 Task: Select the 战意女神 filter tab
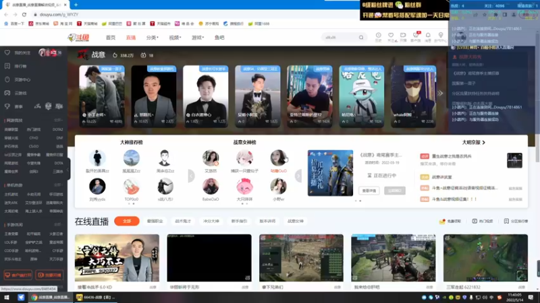click(x=296, y=222)
